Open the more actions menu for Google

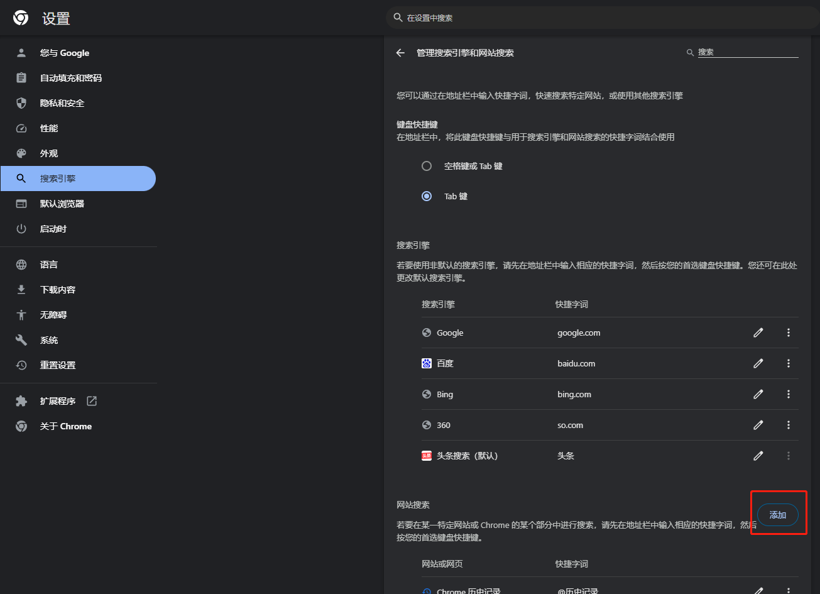[x=789, y=333]
